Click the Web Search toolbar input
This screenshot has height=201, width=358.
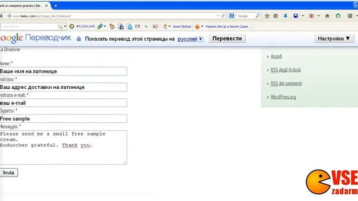[29, 26]
